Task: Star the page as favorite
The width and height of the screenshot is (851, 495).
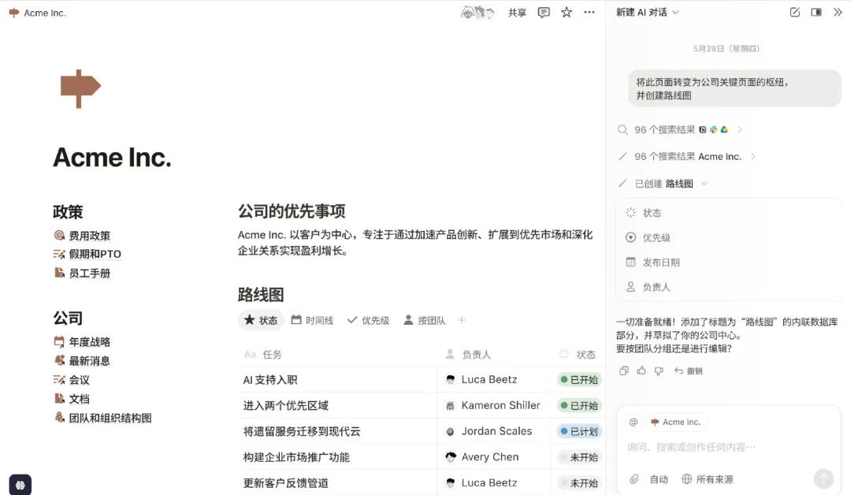Action: pyautogui.click(x=567, y=12)
